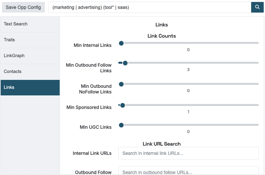Click the Min Outbound NoFollow Links slider handle
The image size is (265, 175).
pos(121,84)
